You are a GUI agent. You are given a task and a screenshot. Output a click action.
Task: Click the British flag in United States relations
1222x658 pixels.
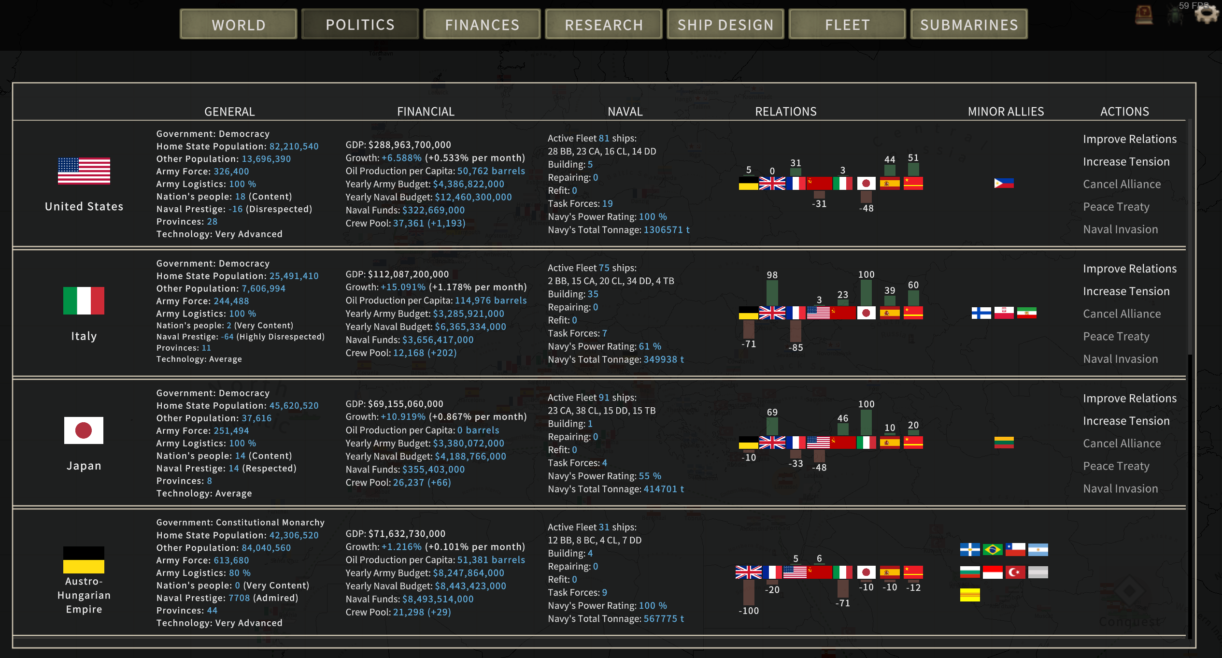772,183
